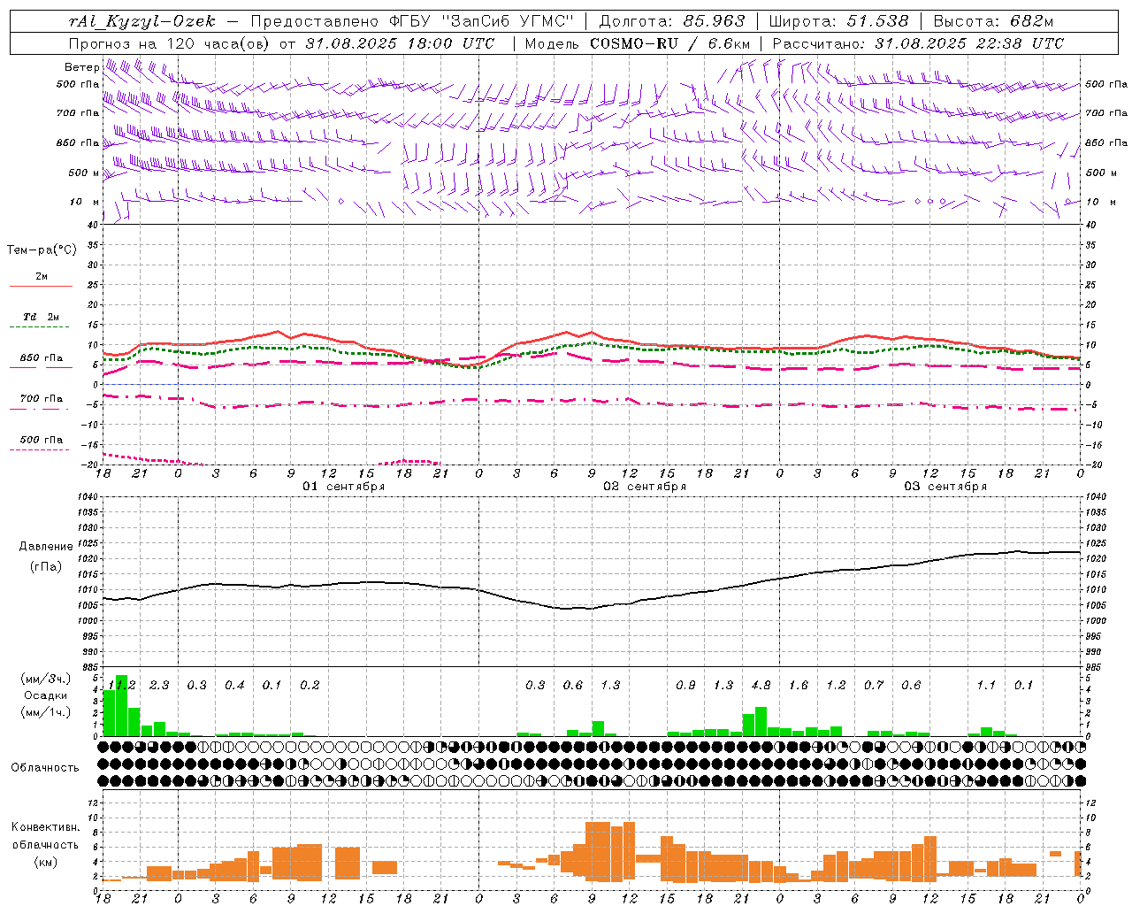Click the 2.3 precipitation total
1132x906 pixels.
coord(159,685)
